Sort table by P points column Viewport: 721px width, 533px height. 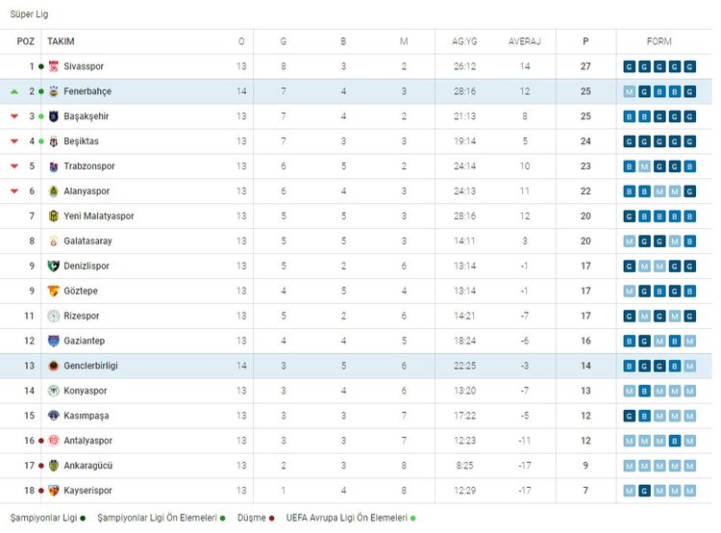coord(585,41)
